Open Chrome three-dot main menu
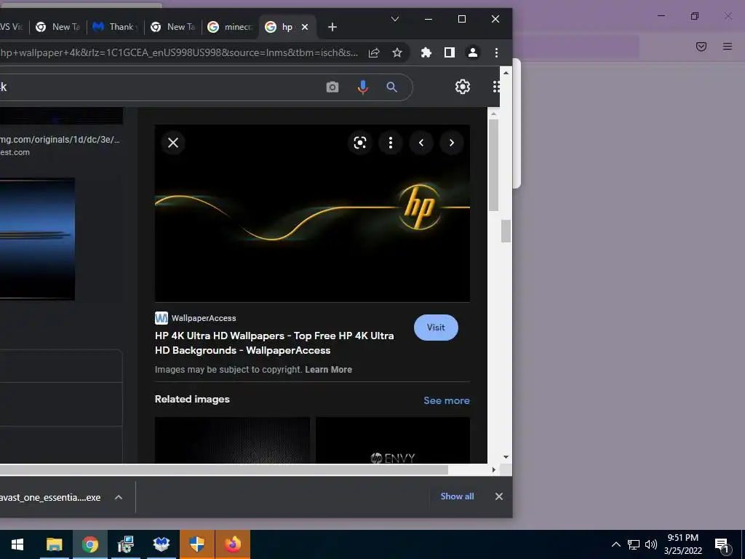The width and height of the screenshot is (745, 559). pos(496,52)
